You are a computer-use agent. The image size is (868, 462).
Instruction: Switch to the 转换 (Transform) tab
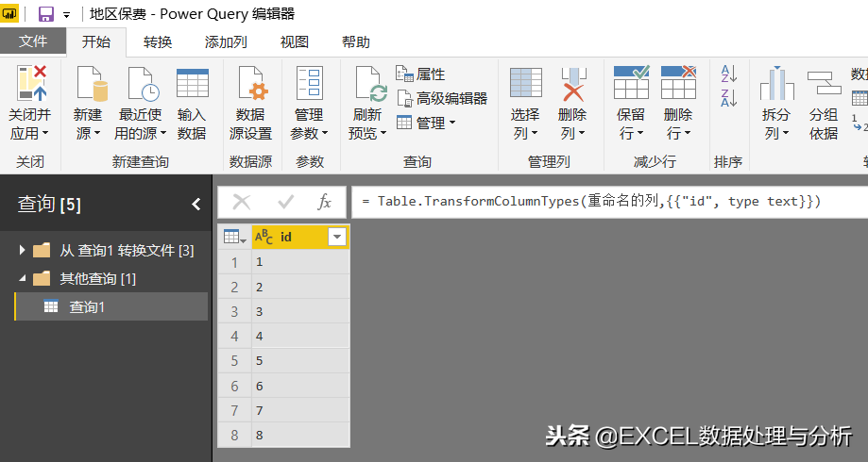tap(158, 42)
